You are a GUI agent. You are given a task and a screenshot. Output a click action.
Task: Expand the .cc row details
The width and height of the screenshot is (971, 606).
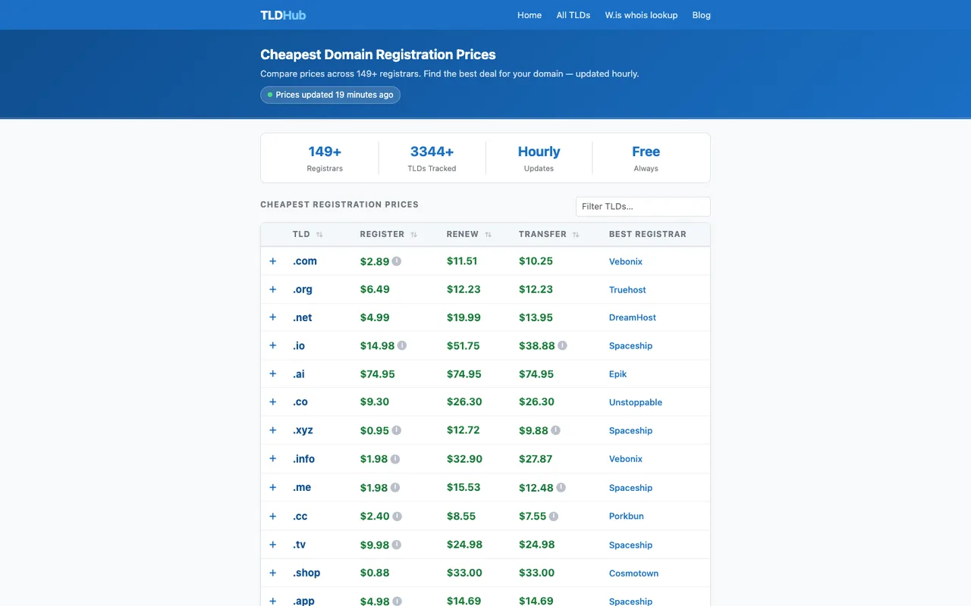pos(273,517)
